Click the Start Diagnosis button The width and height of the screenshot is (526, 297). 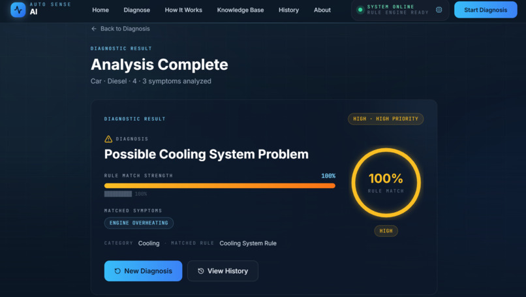[x=486, y=10]
